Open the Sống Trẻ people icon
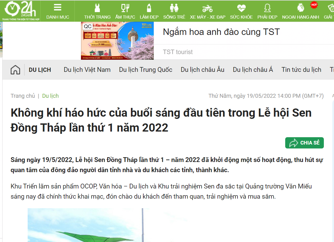 (174, 8)
